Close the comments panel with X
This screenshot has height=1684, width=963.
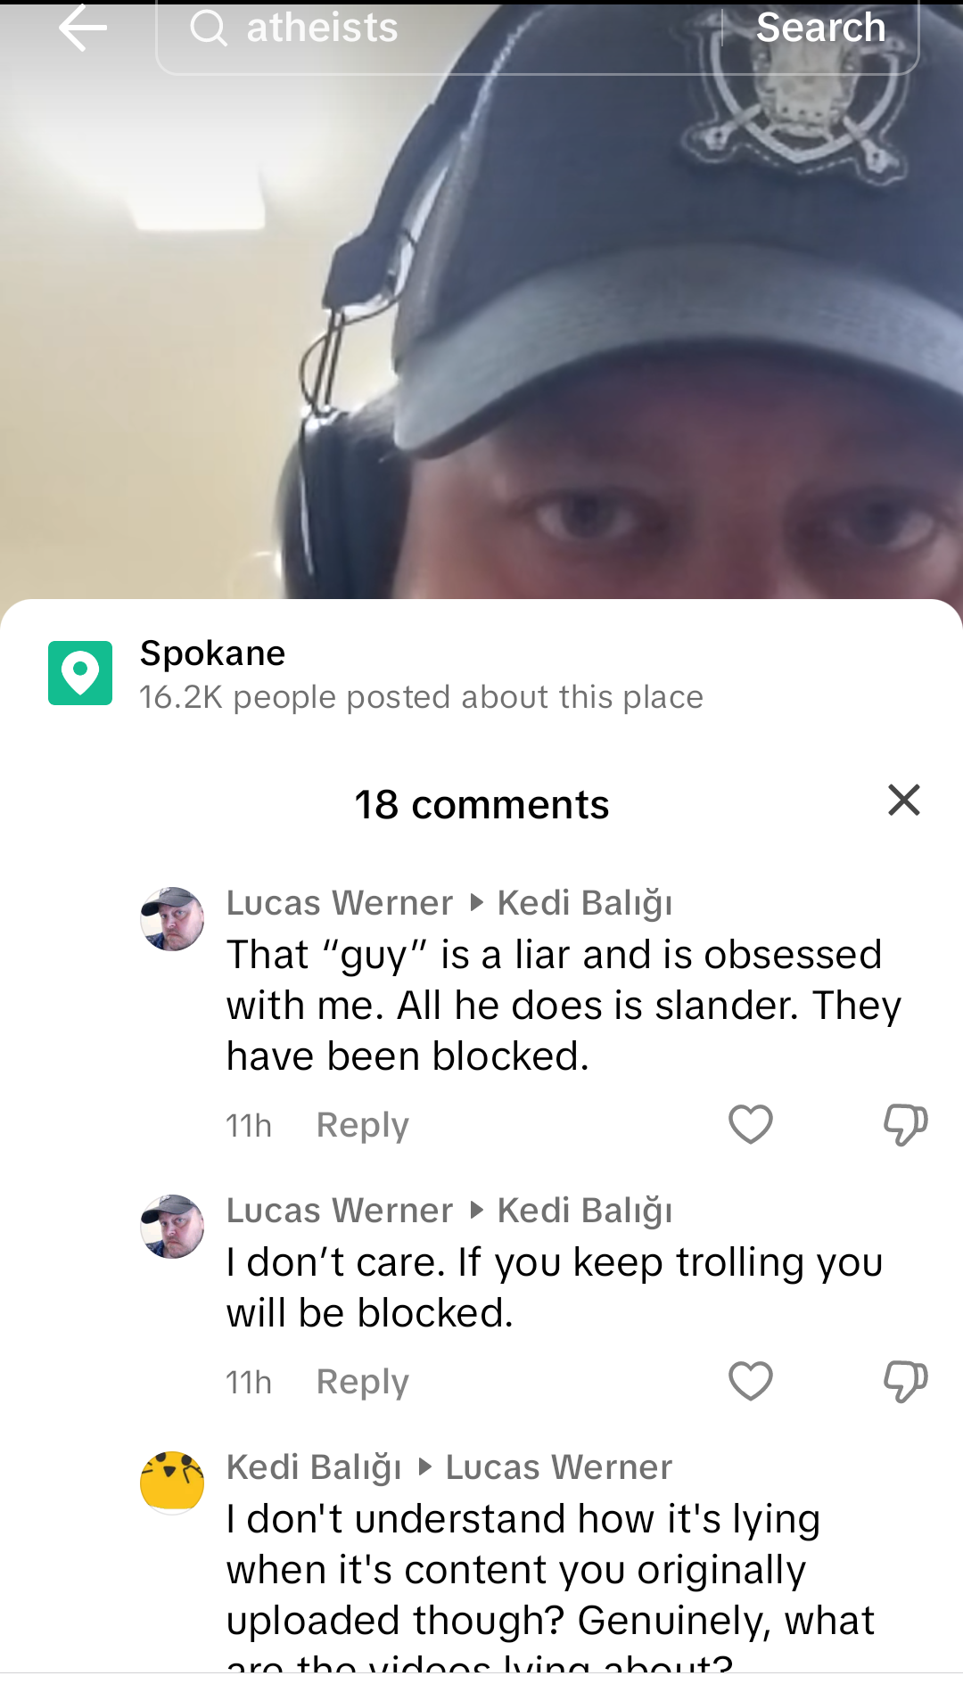904,801
